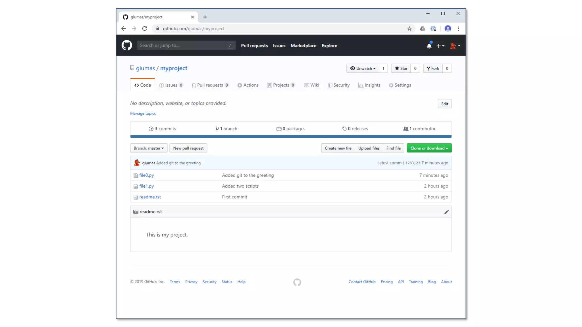Open file0.py in the file list
This screenshot has width=582, height=327.
click(x=146, y=175)
